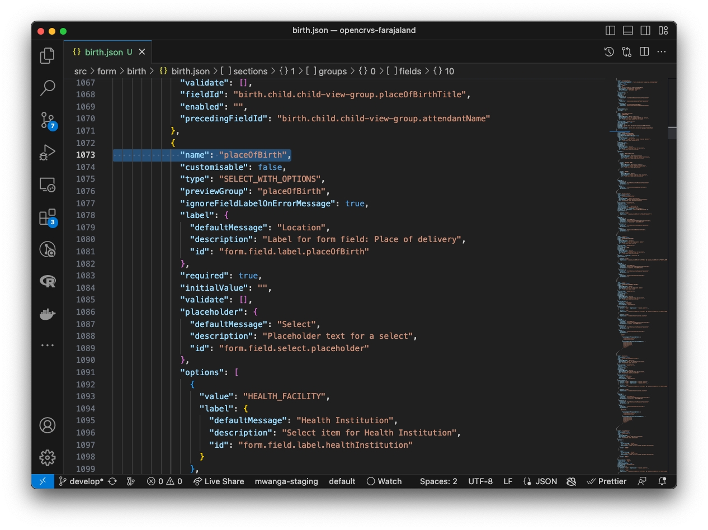Click the "ignoreFieldLabelOnErrorMessage" key
Viewport: 708px width, 530px height.
(257, 204)
